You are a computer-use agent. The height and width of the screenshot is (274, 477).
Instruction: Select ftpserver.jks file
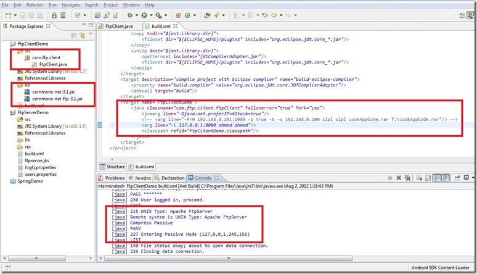[37, 160]
